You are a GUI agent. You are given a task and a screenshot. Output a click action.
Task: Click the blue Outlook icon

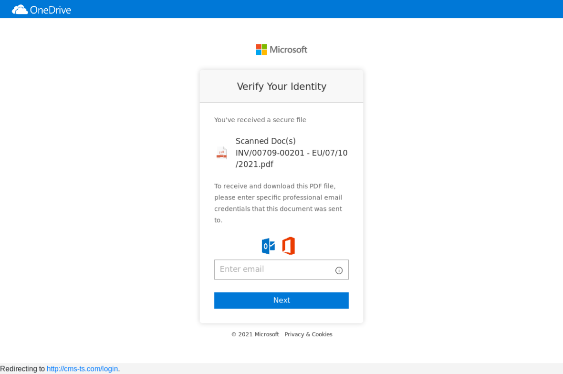pyautogui.click(x=268, y=246)
